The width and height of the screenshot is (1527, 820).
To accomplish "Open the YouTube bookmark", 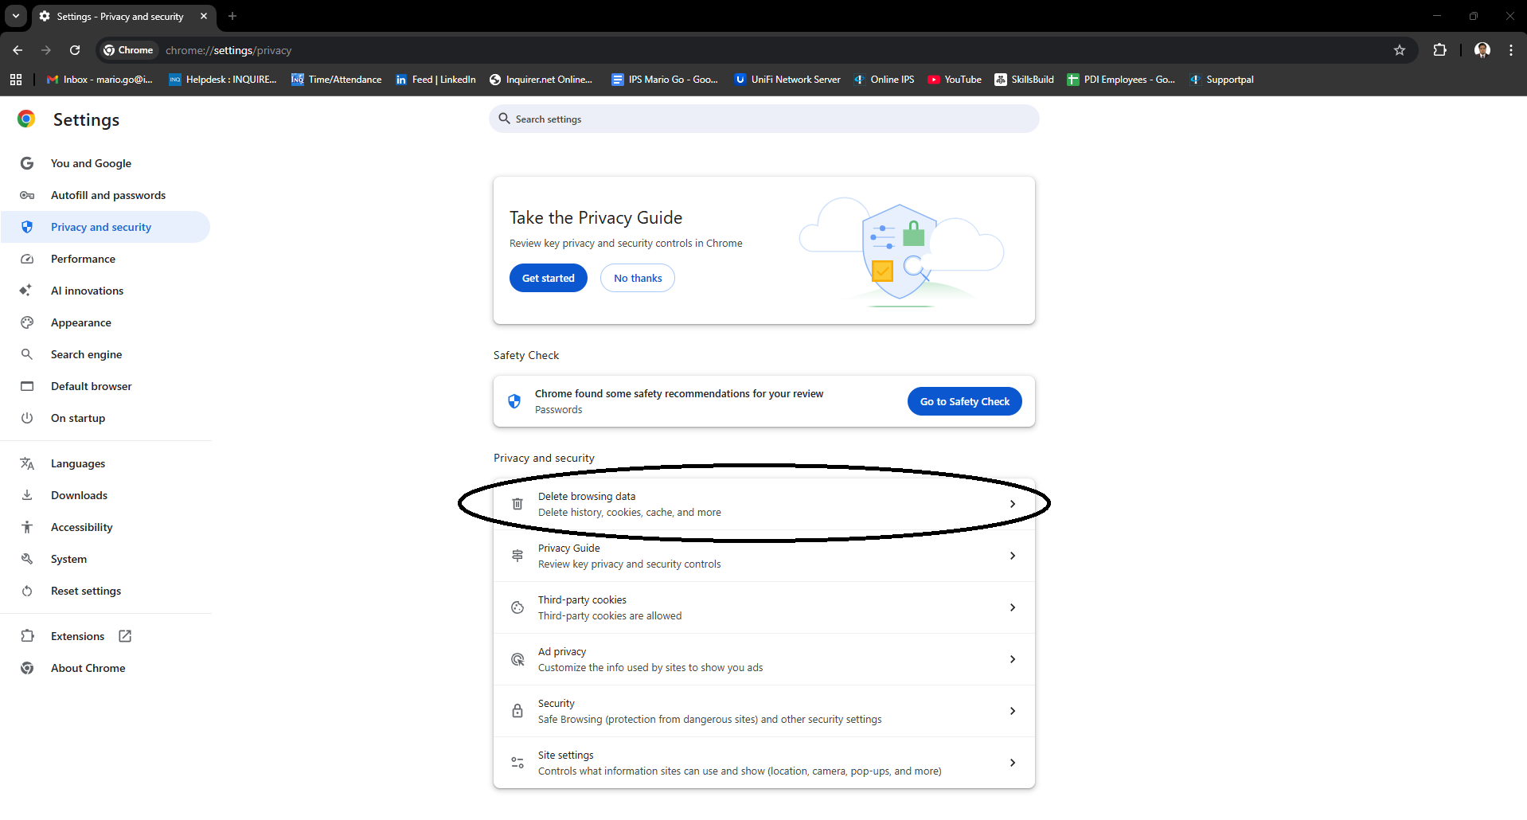I will (955, 80).
